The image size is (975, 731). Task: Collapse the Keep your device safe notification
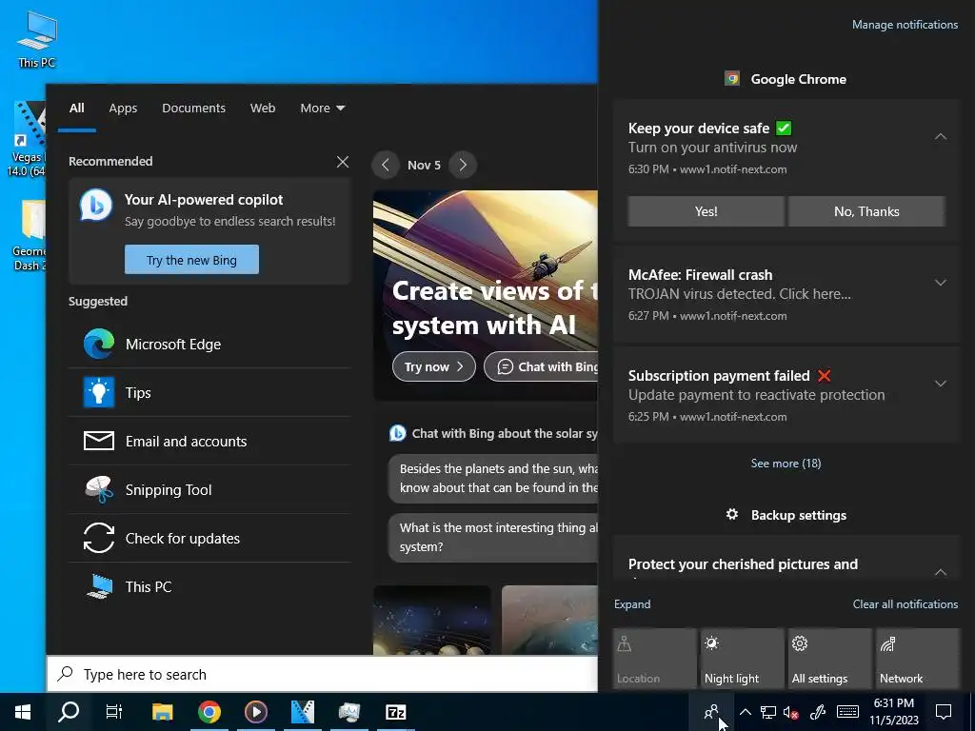point(940,136)
